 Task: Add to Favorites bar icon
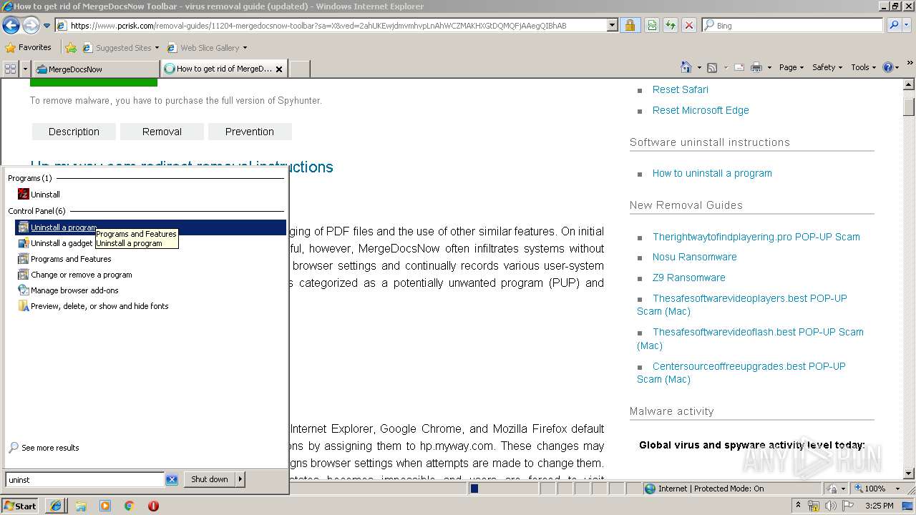(x=71, y=48)
